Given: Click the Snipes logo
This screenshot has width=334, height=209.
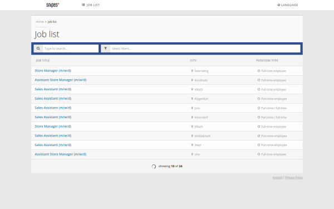Looking at the screenshot, I should tap(53, 5).
